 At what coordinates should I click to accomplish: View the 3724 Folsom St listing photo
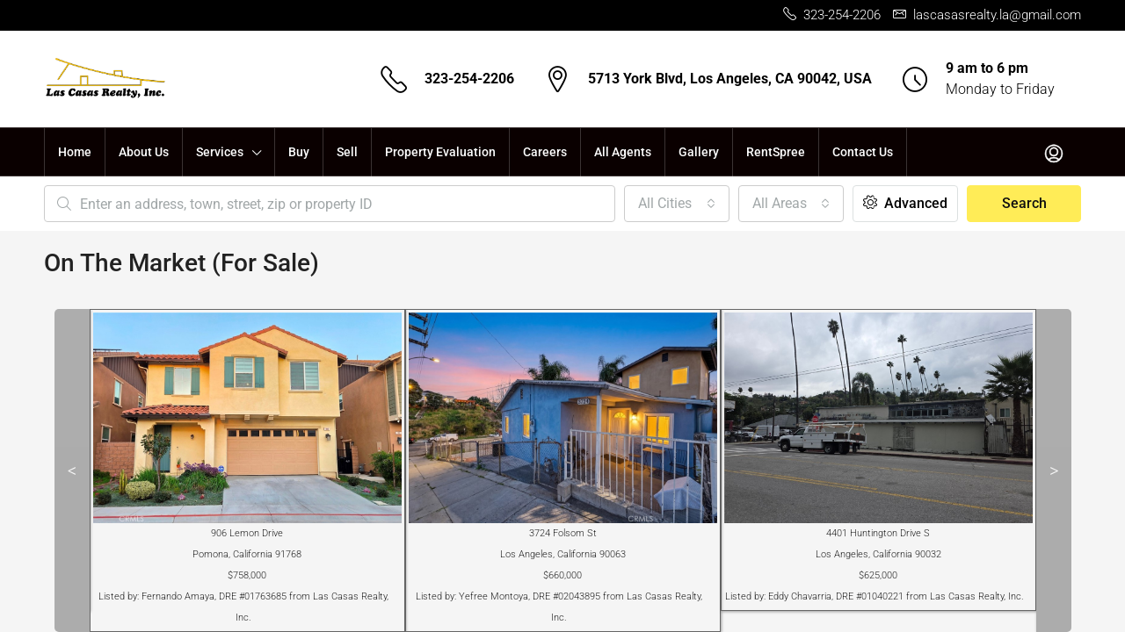tap(562, 418)
